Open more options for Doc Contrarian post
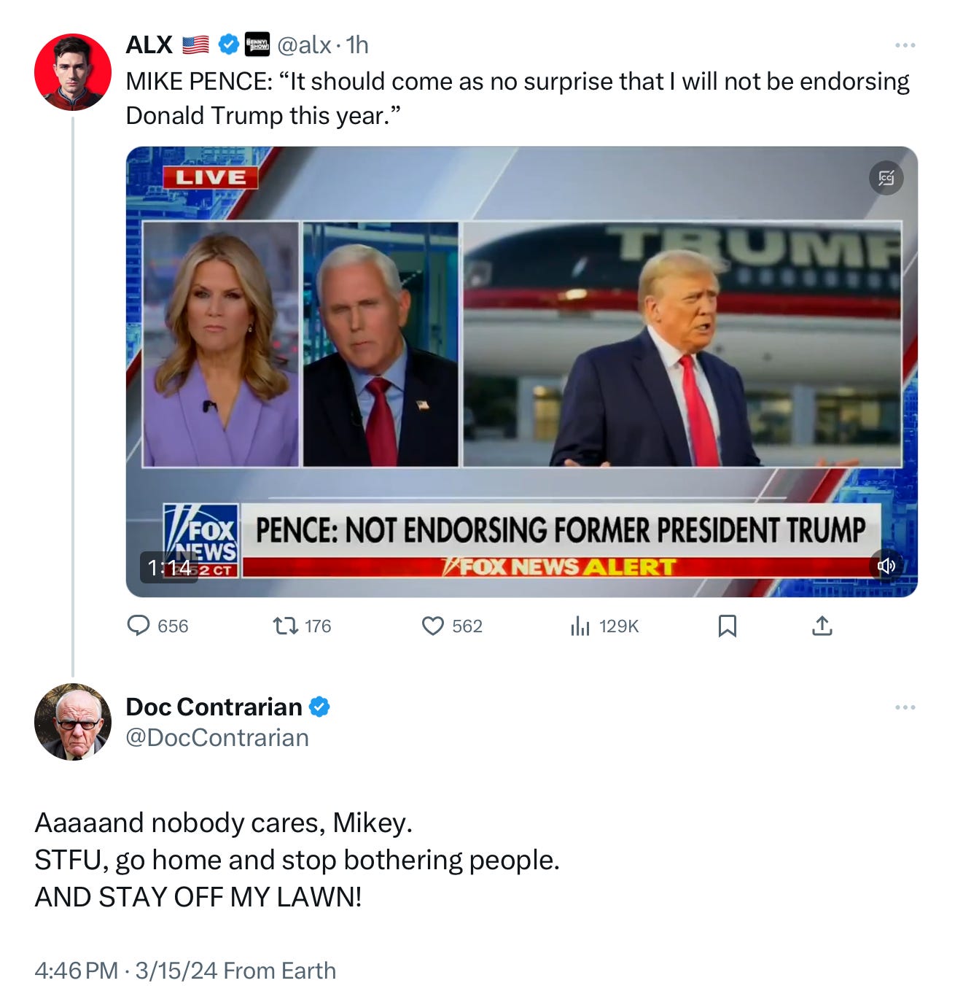This screenshot has height=1002, width=963. (x=905, y=707)
